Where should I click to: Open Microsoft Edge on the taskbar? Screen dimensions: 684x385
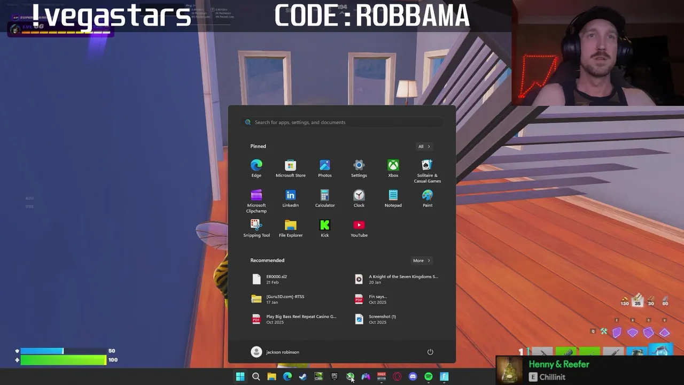(x=287, y=376)
